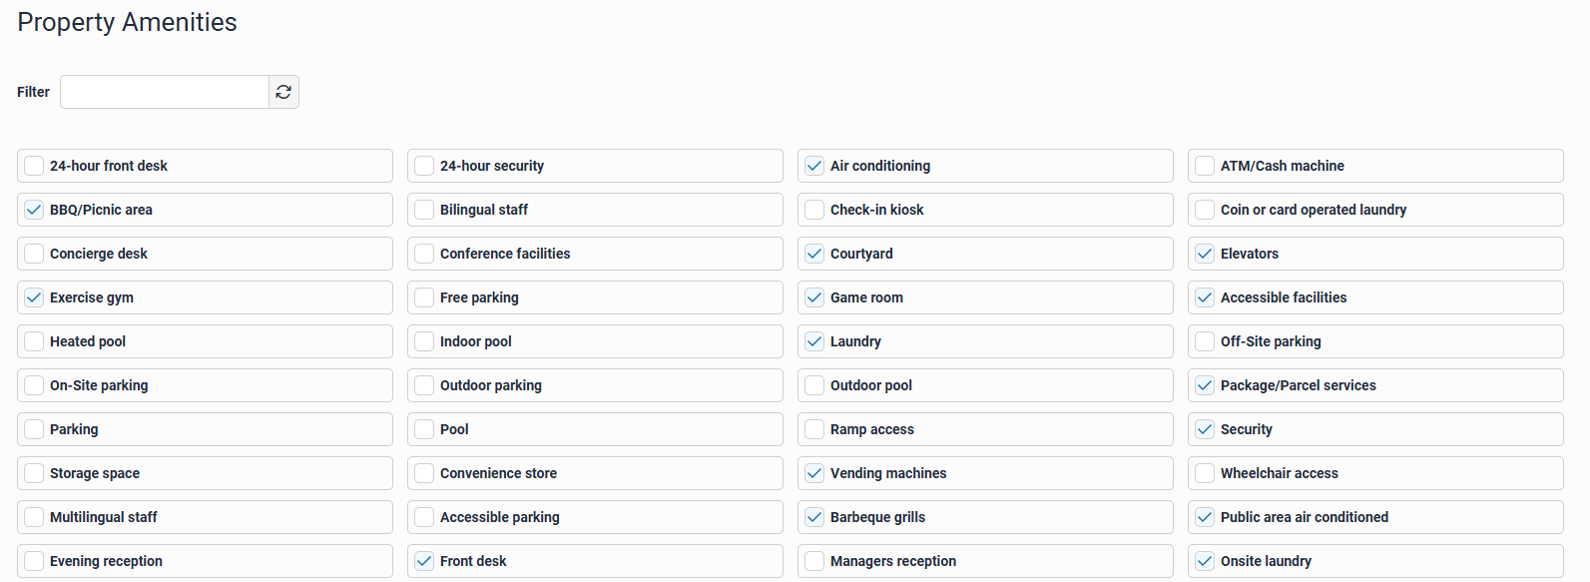
Task: Check the Multilingual staff option
Action: point(34,517)
